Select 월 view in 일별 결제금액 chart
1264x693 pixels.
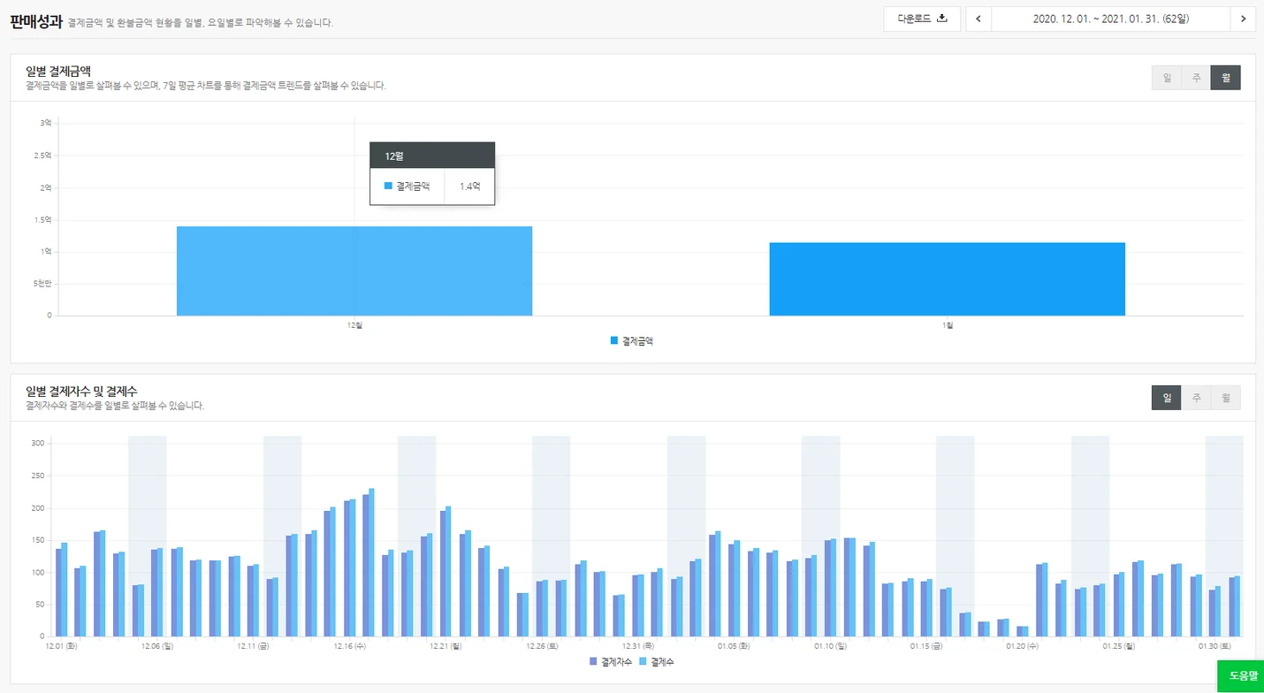coord(1226,78)
